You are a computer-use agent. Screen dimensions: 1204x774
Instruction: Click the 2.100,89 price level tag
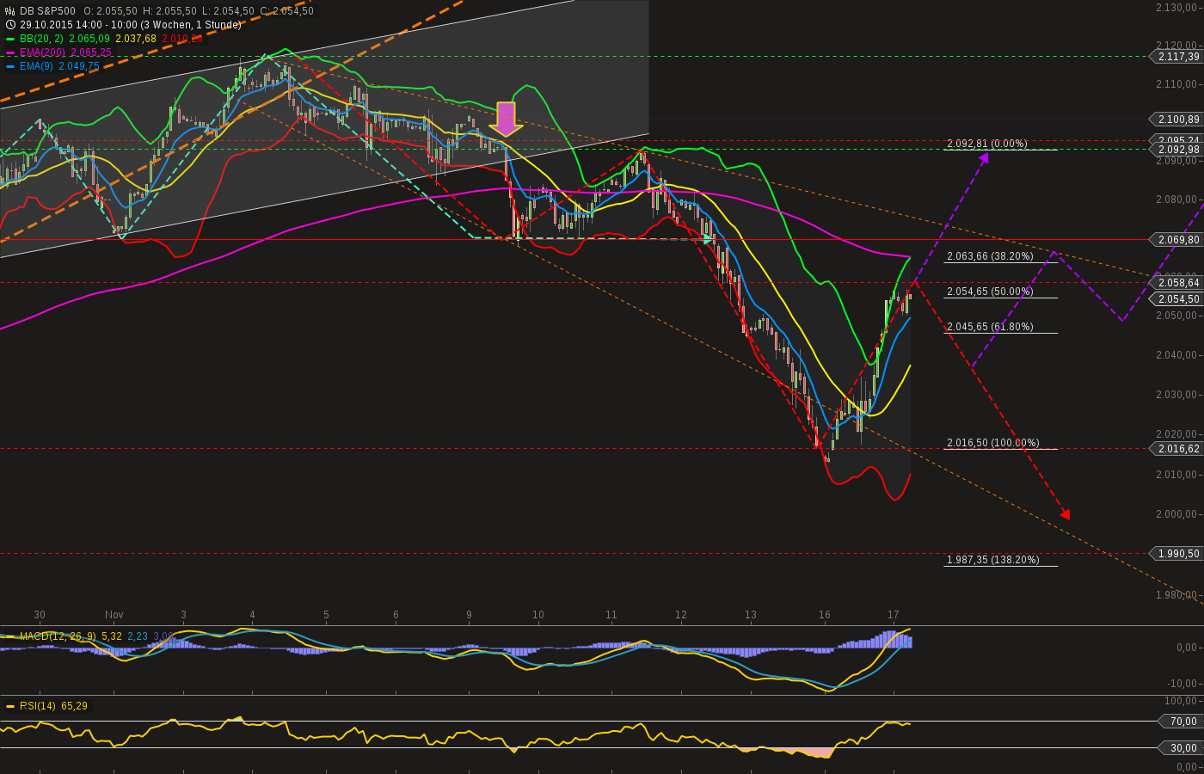[x=1176, y=120]
